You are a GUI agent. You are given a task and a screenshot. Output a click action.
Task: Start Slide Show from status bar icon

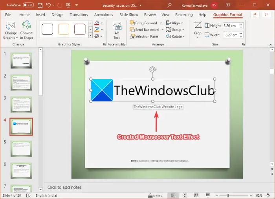[x=208, y=195]
